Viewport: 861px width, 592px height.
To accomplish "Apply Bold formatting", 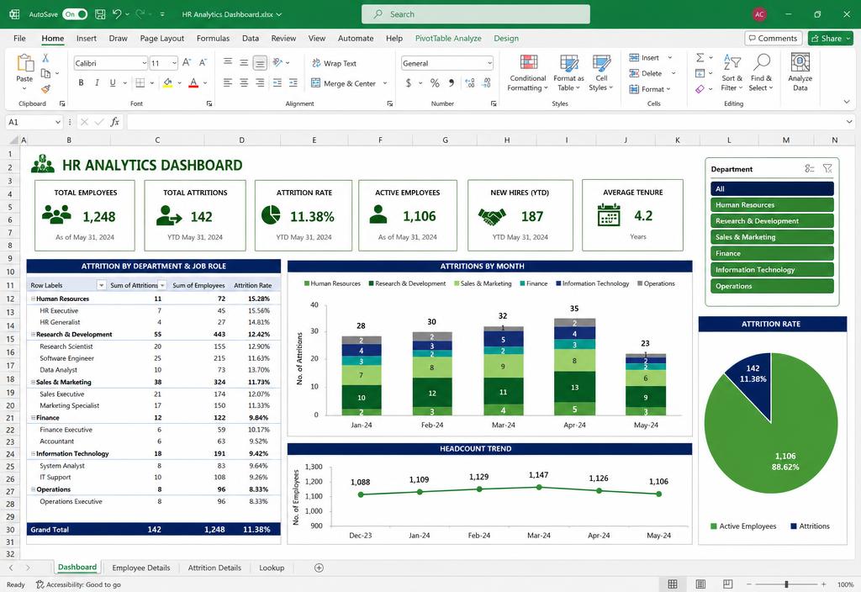I will point(81,83).
